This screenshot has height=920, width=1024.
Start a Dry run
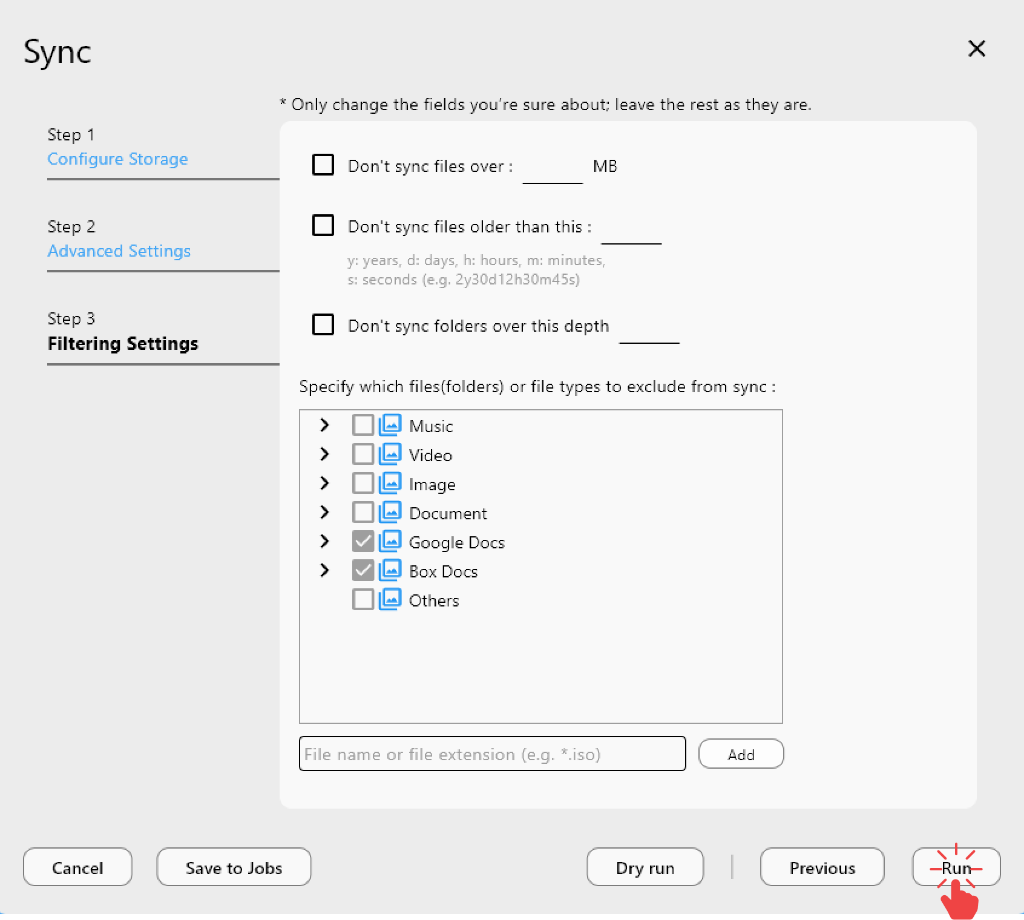click(645, 867)
